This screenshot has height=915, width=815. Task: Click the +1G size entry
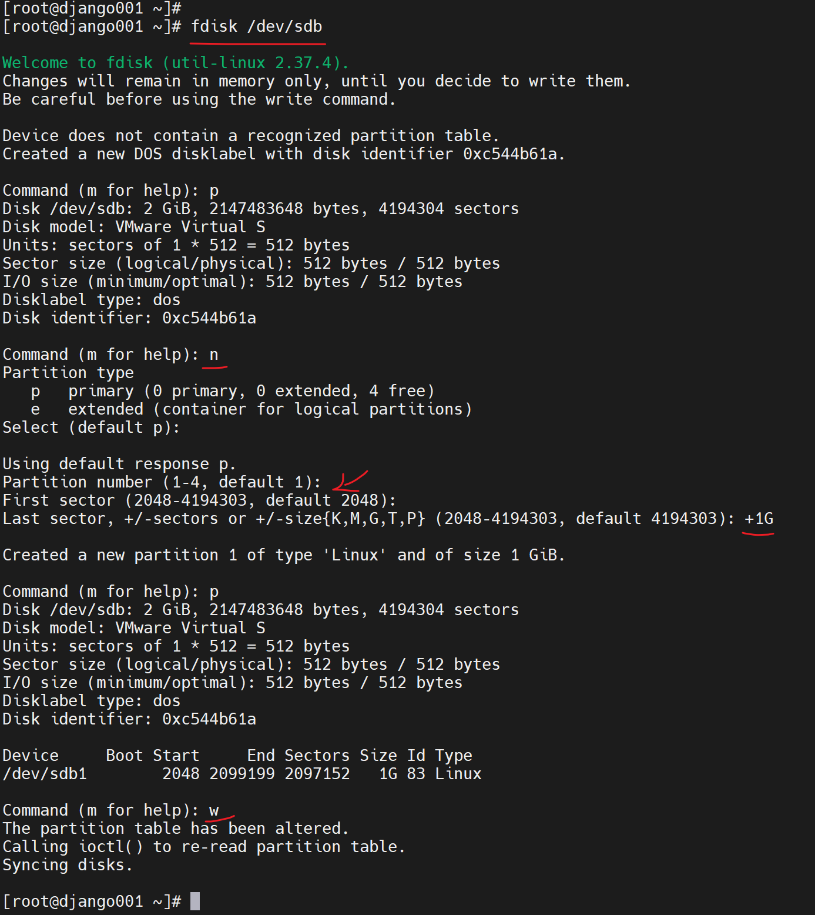(759, 519)
